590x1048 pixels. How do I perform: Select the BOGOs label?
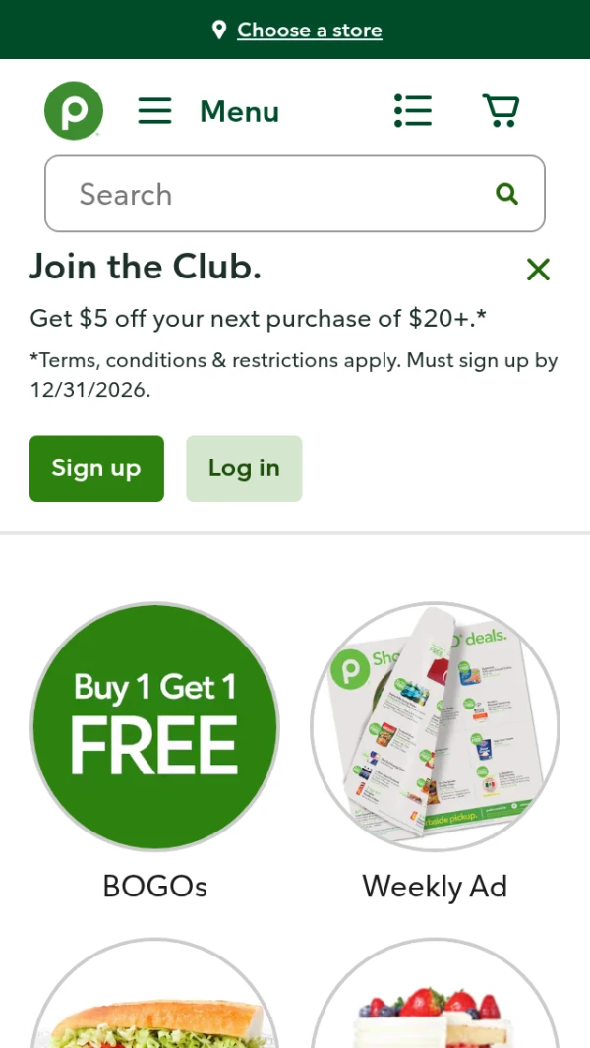[155, 887]
